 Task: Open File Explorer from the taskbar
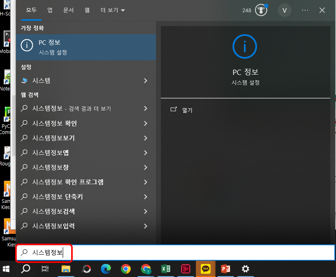click(x=66, y=269)
